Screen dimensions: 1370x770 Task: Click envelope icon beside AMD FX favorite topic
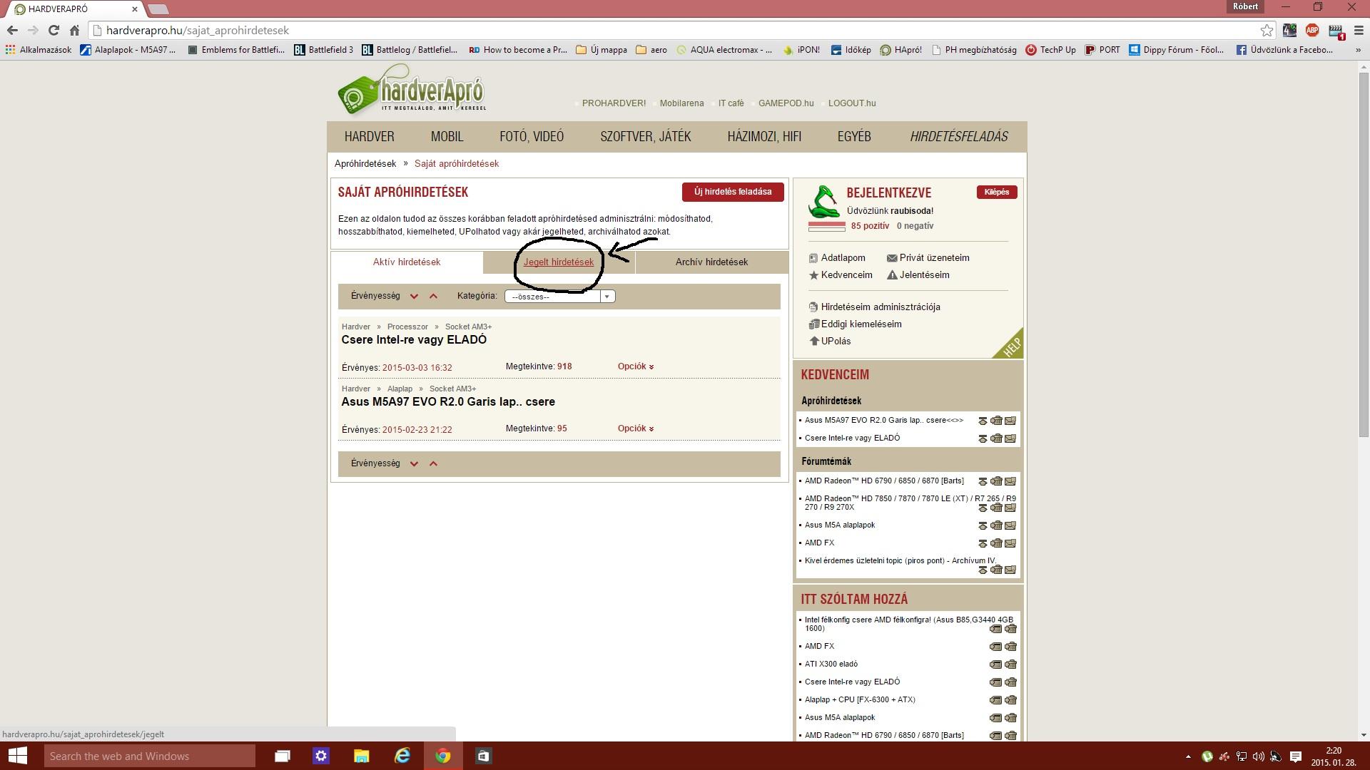coord(1010,543)
